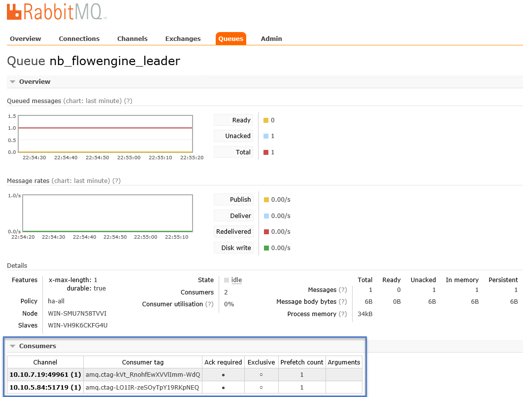Click the In memory column header
This screenshot has height=397, width=523.
462,280
